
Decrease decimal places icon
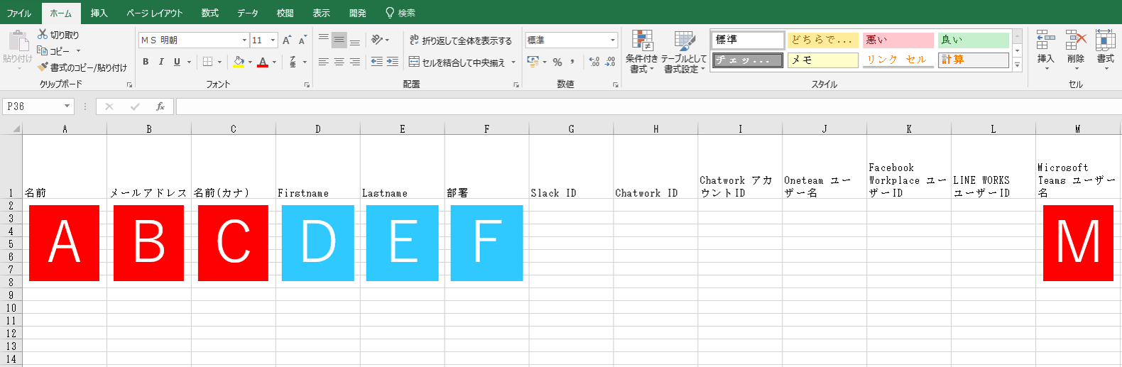(x=610, y=62)
